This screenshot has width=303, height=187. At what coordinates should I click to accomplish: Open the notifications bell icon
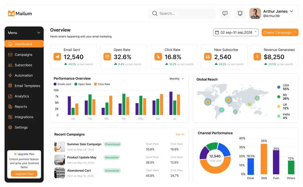click(x=240, y=13)
